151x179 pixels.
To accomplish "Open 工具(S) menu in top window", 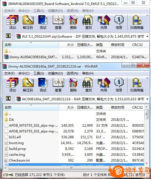I will (x=39, y=11).
